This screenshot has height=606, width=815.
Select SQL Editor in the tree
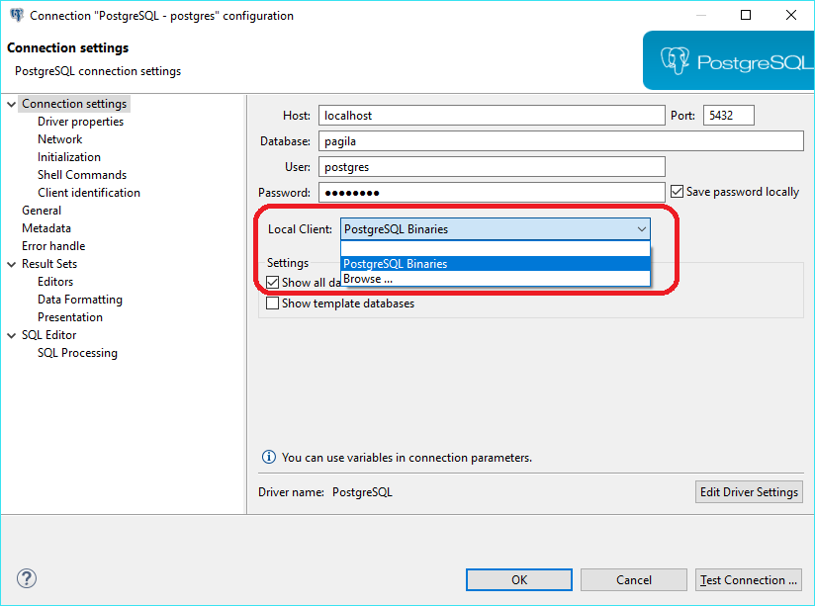coord(48,335)
